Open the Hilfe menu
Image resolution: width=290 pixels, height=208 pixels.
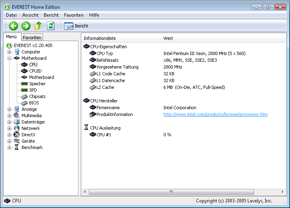click(x=94, y=15)
